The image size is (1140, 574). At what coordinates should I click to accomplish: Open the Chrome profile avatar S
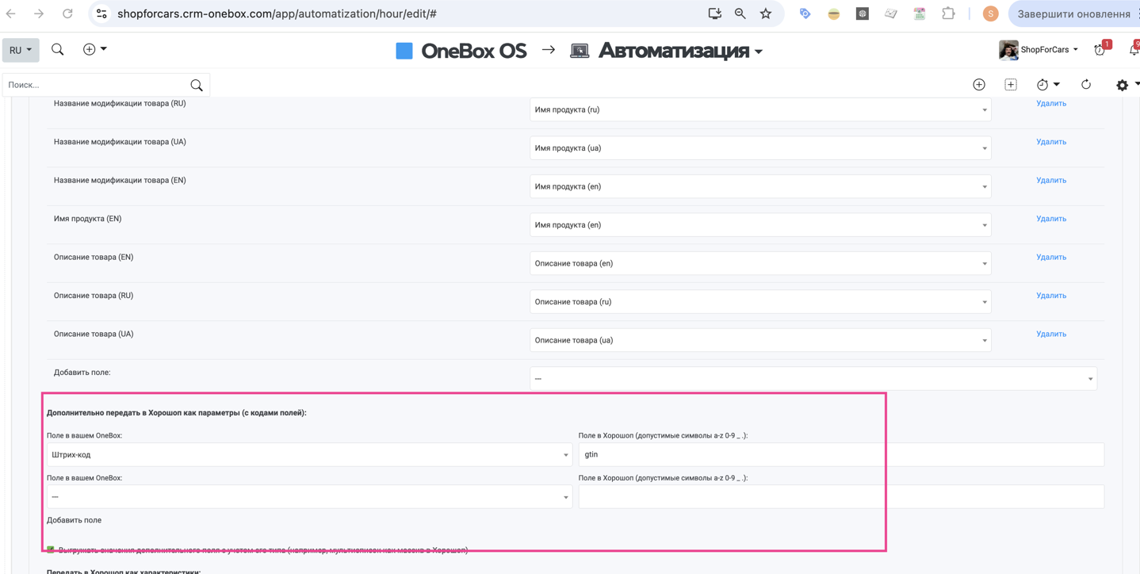(990, 13)
